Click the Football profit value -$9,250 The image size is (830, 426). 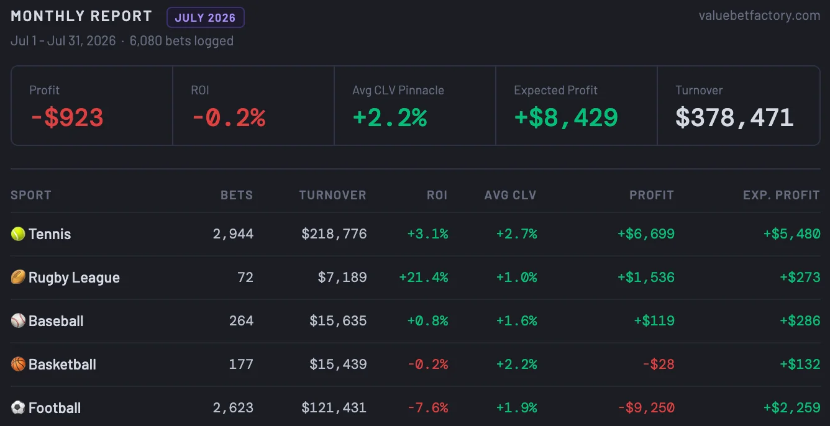(646, 408)
